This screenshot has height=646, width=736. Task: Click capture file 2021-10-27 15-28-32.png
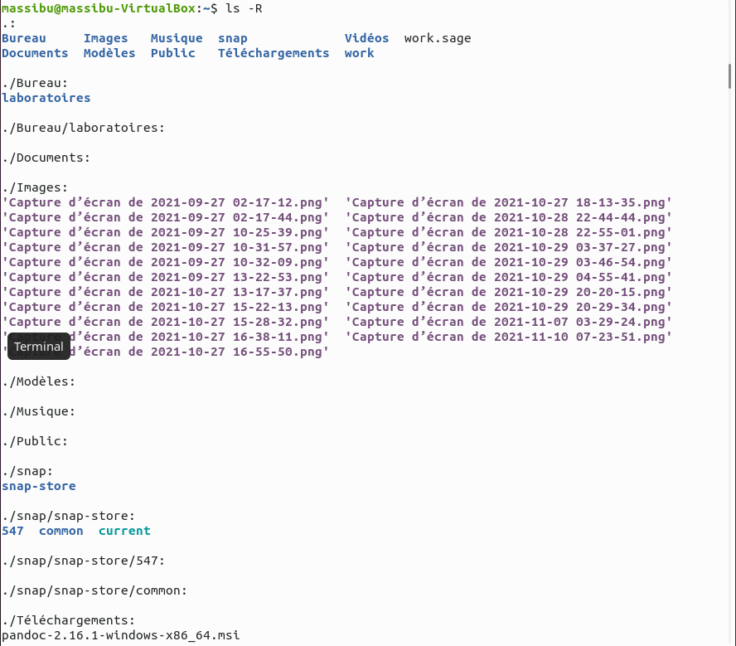click(165, 322)
